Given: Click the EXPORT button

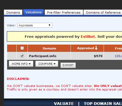Looking at the screenshot, I should 68,65.
